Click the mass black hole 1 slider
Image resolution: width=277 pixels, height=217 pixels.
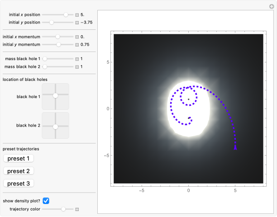click(x=57, y=59)
